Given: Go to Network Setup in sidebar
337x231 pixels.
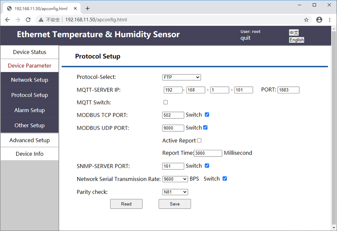Looking at the screenshot, I should pyautogui.click(x=29, y=80).
